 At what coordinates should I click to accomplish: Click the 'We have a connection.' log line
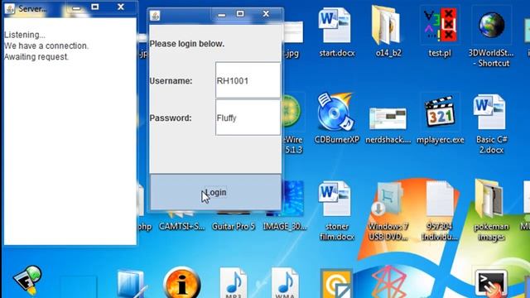coord(46,46)
